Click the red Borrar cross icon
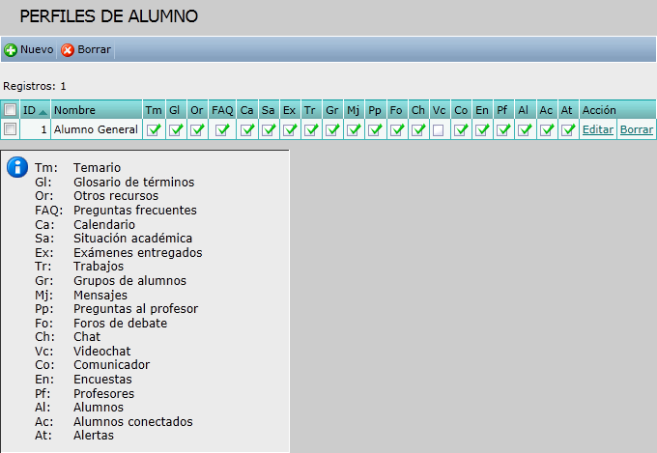Image resolution: width=657 pixels, height=453 pixels. (68, 50)
